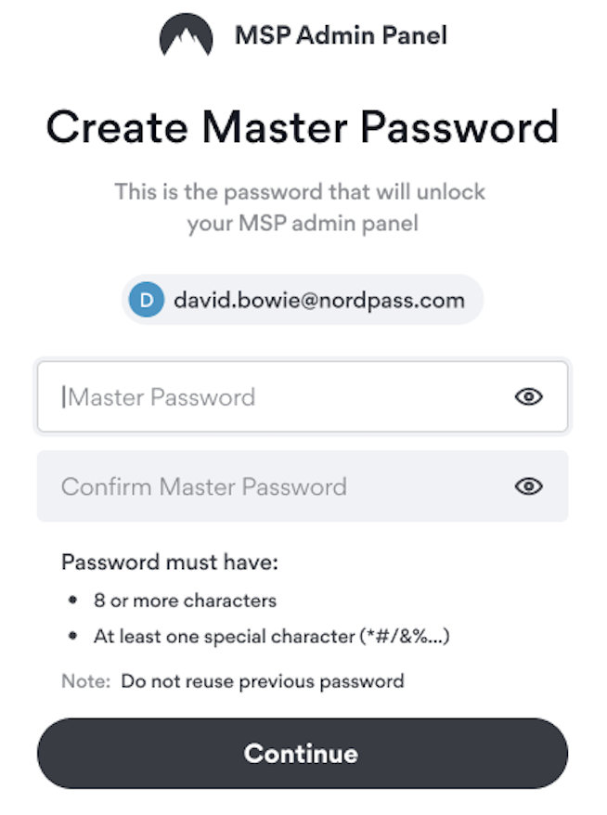Click the NordPass mountain logo icon
This screenshot has height=815, width=607.
(x=186, y=35)
